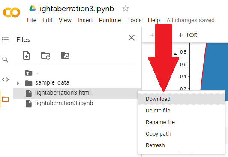228x157 pixels.
Task: Choose Delete file from context menu
Action: (x=181, y=110)
